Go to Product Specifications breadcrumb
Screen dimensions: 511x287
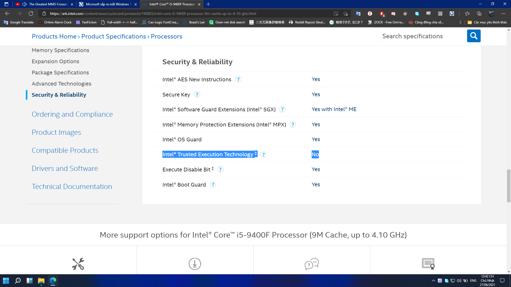114,36
